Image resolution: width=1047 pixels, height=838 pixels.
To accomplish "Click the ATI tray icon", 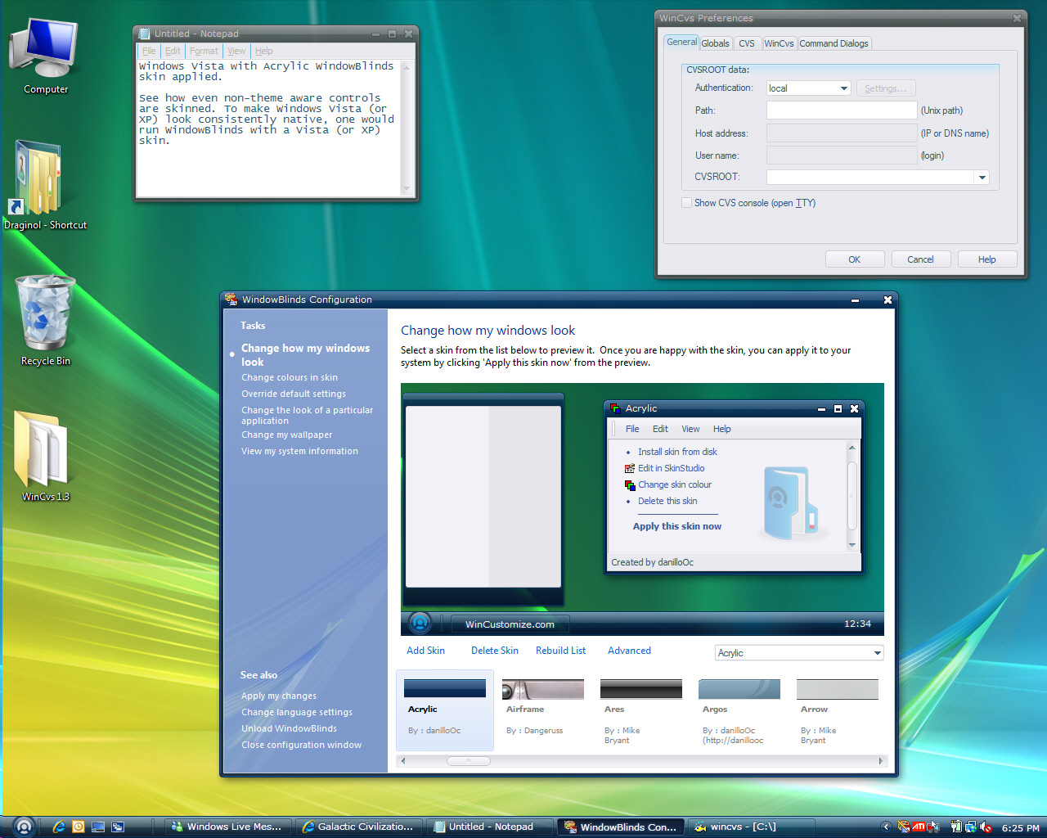I will tap(919, 827).
